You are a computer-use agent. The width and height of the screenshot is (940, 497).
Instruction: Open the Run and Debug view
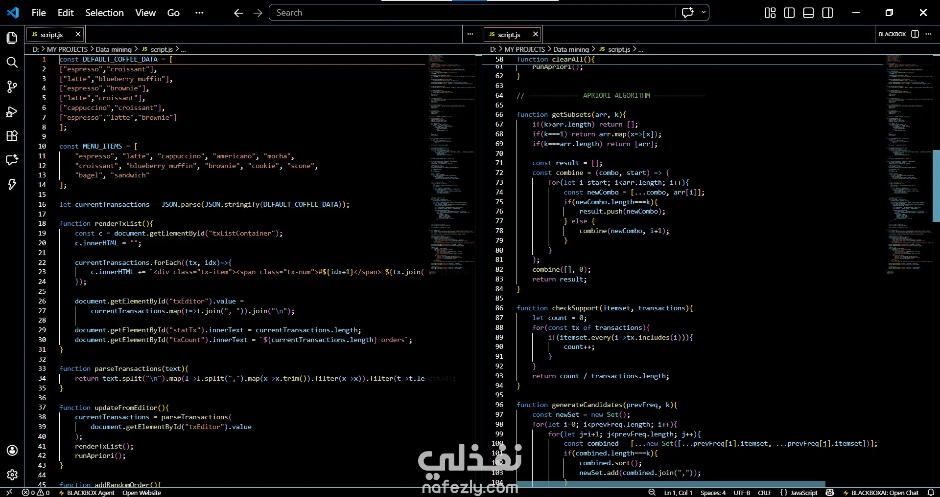click(12, 112)
